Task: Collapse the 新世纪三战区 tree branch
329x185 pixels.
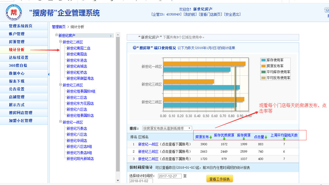Action: tap(61, 85)
